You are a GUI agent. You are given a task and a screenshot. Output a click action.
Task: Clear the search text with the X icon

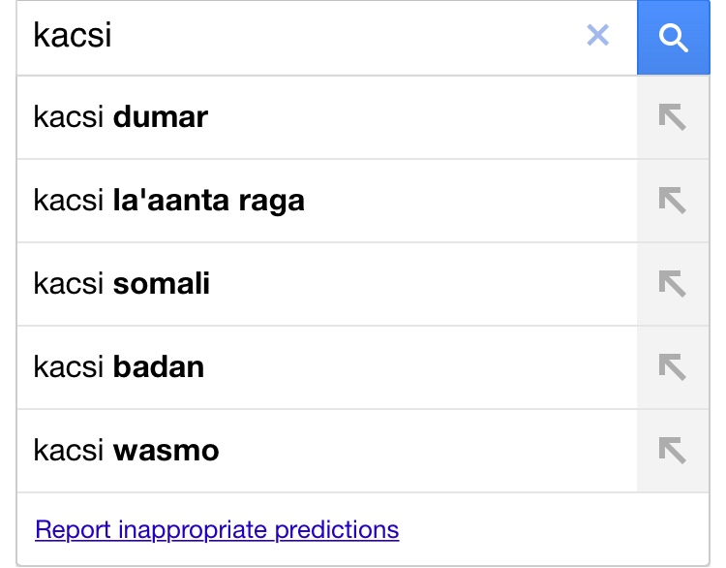click(597, 35)
